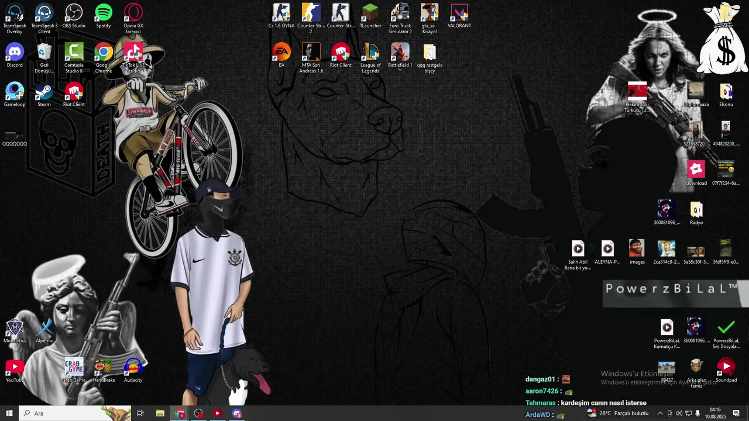Select Opera GX browser icon
The height and width of the screenshot is (421, 749).
(x=133, y=19)
